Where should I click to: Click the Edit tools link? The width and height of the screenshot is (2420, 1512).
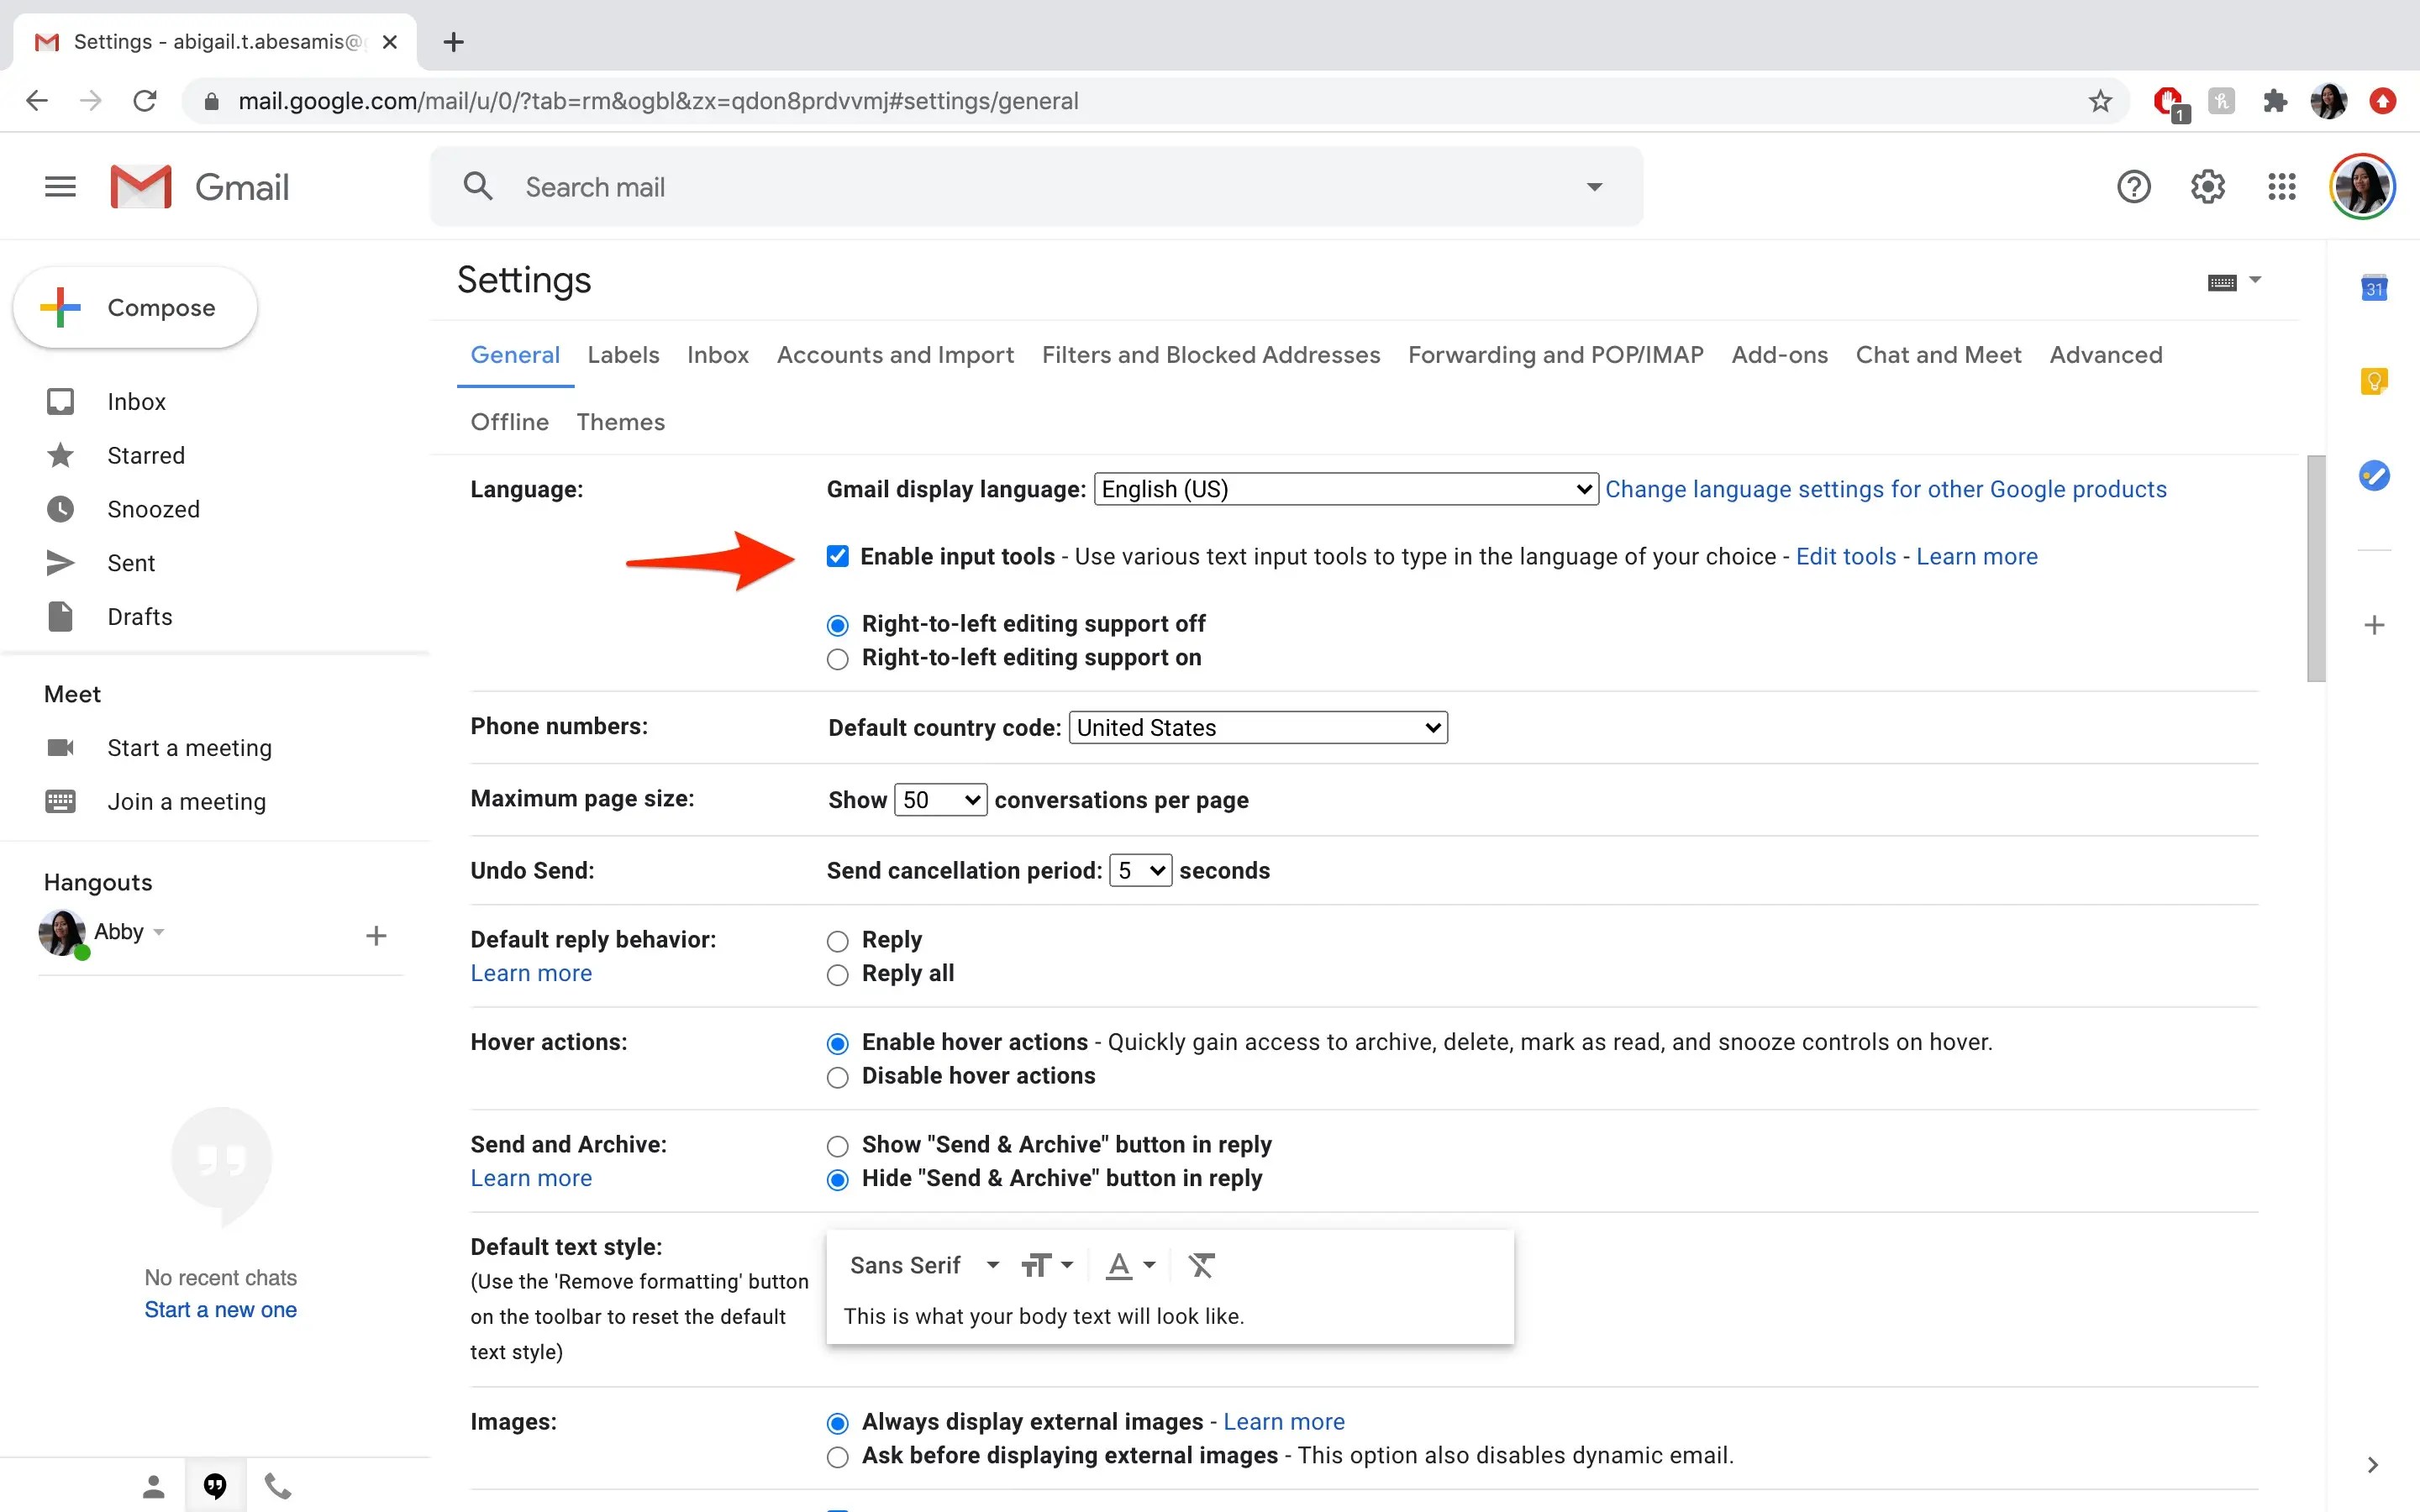1845,557
